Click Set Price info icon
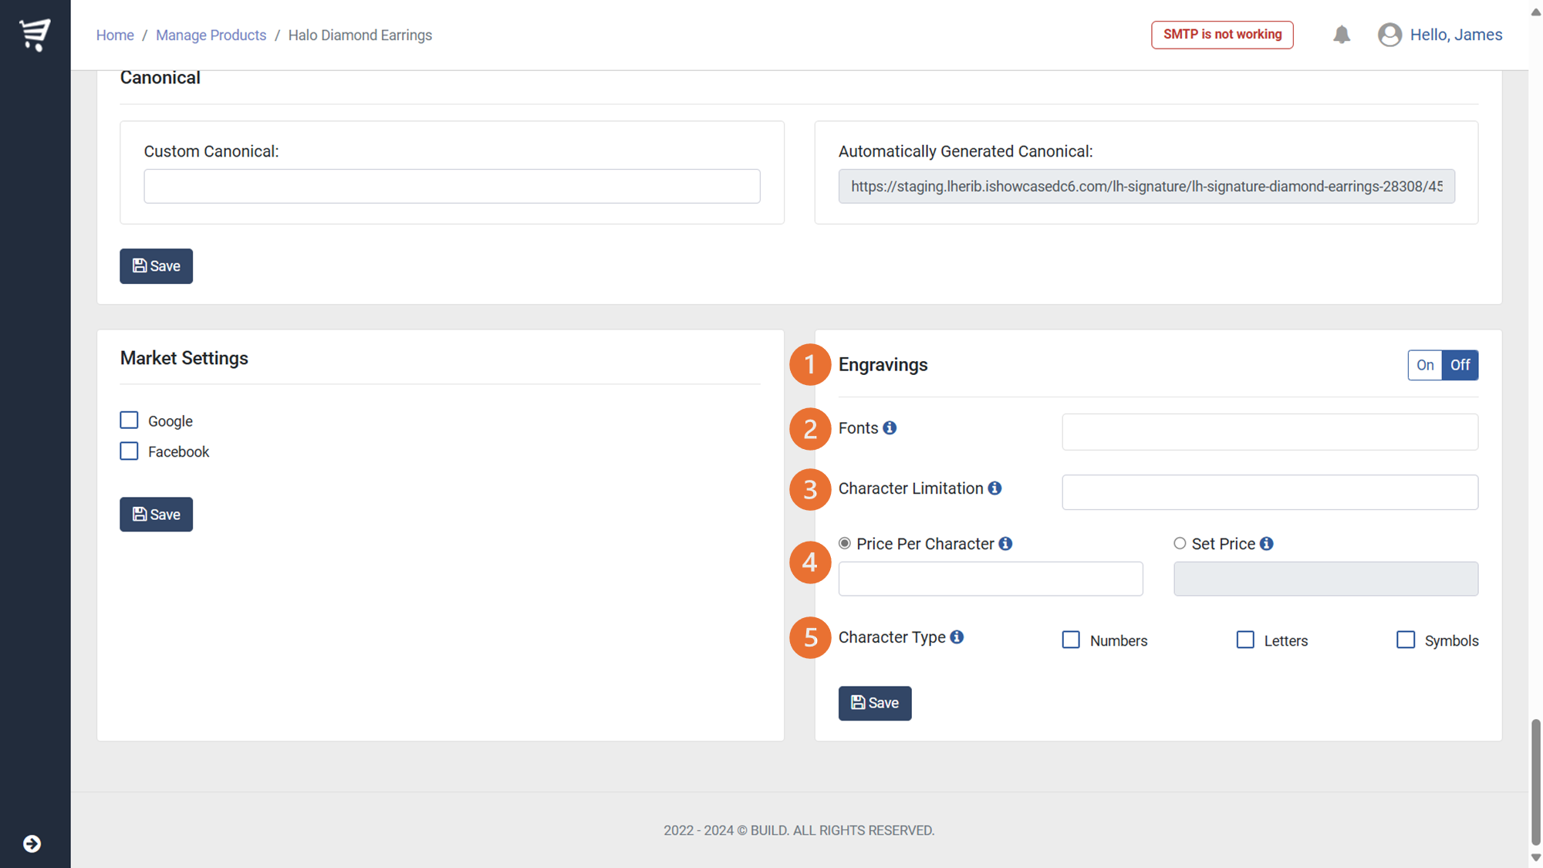The width and height of the screenshot is (1543, 868). (1266, 544)
